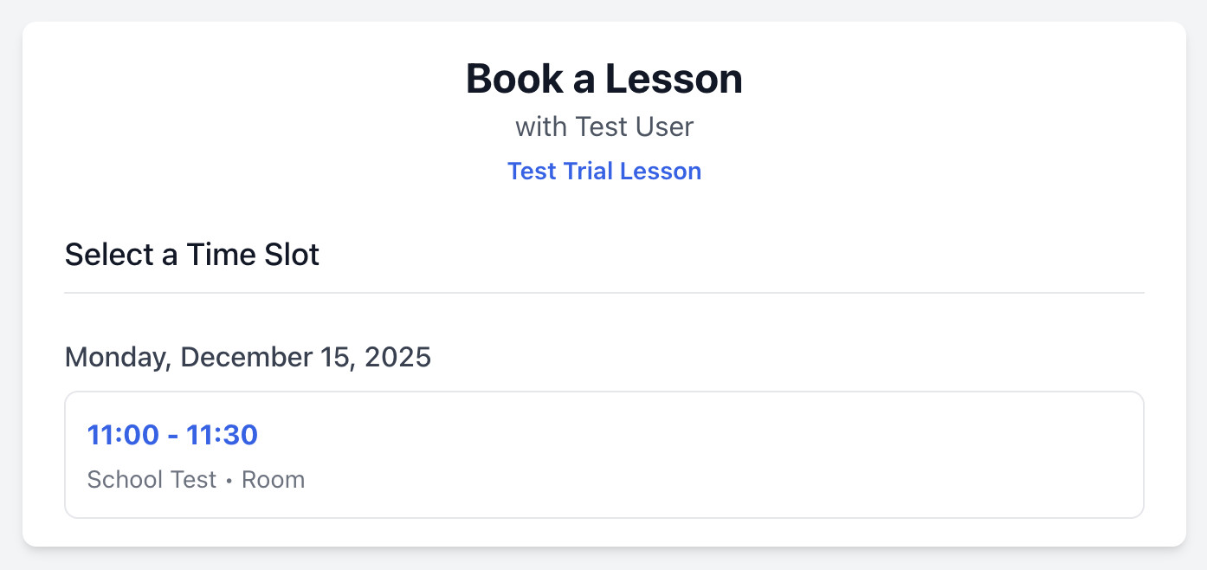Click the blue 11:00 - 11:30 text
Screen dimensions: 1207x570
(171, 435)
